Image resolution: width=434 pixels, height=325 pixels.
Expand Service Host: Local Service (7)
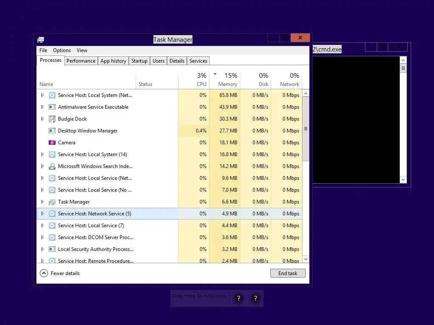coord(42,226)
